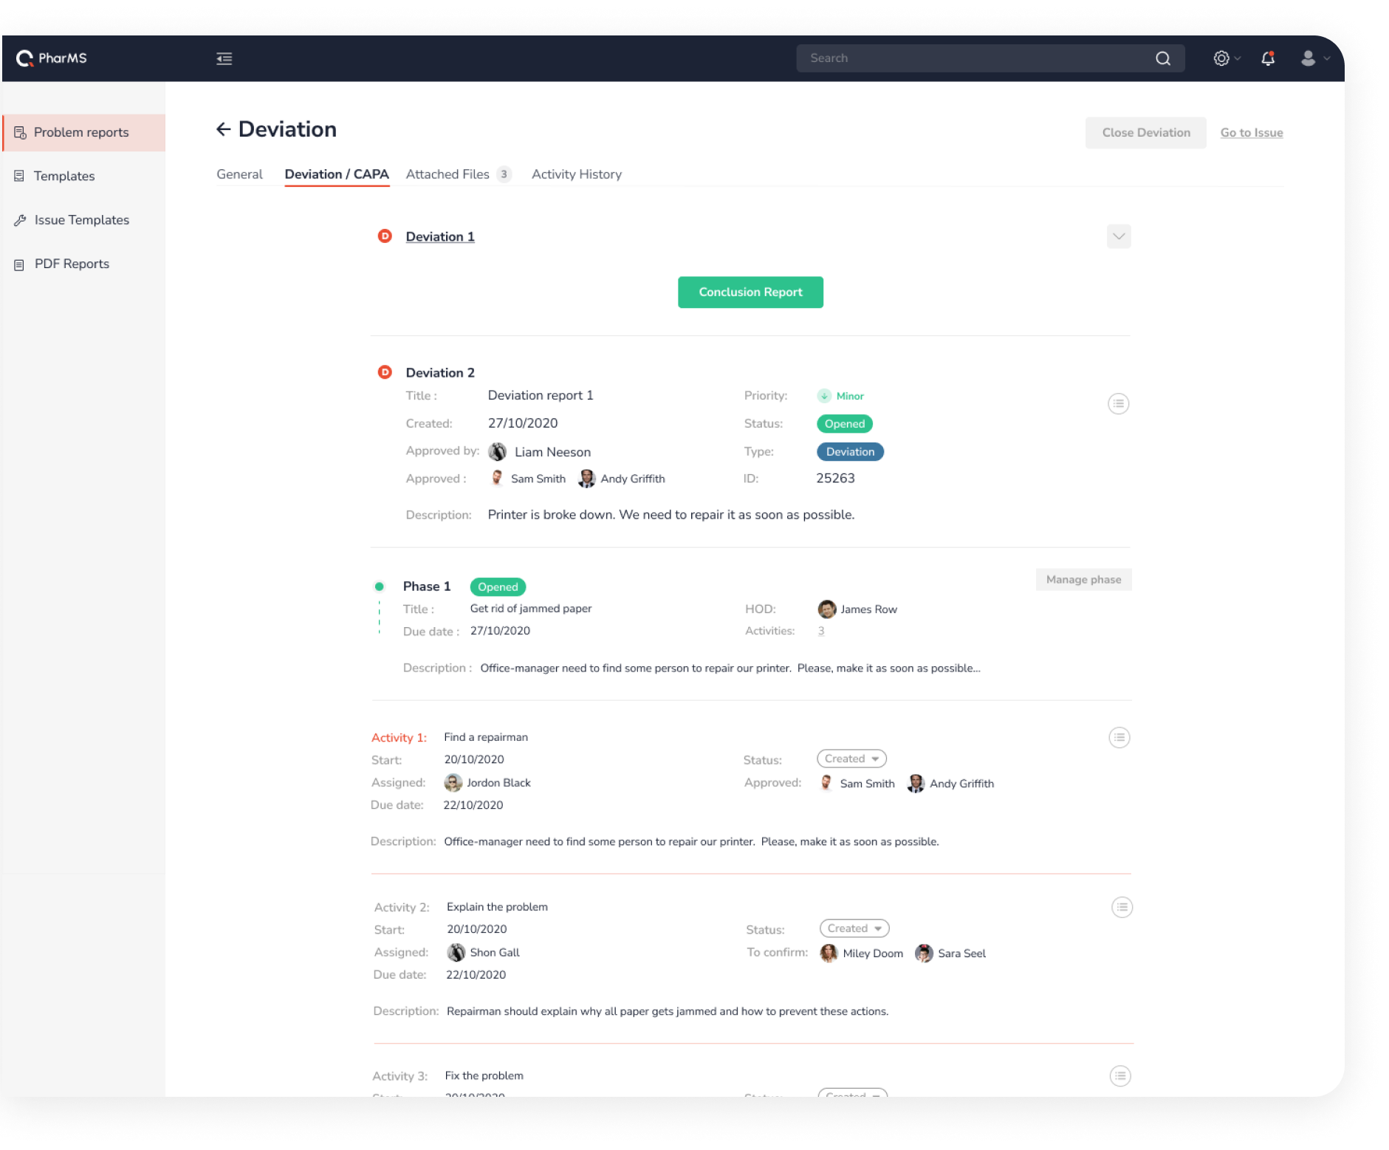
Task: Click the search magnifier icon
Action: [1163, 58]
